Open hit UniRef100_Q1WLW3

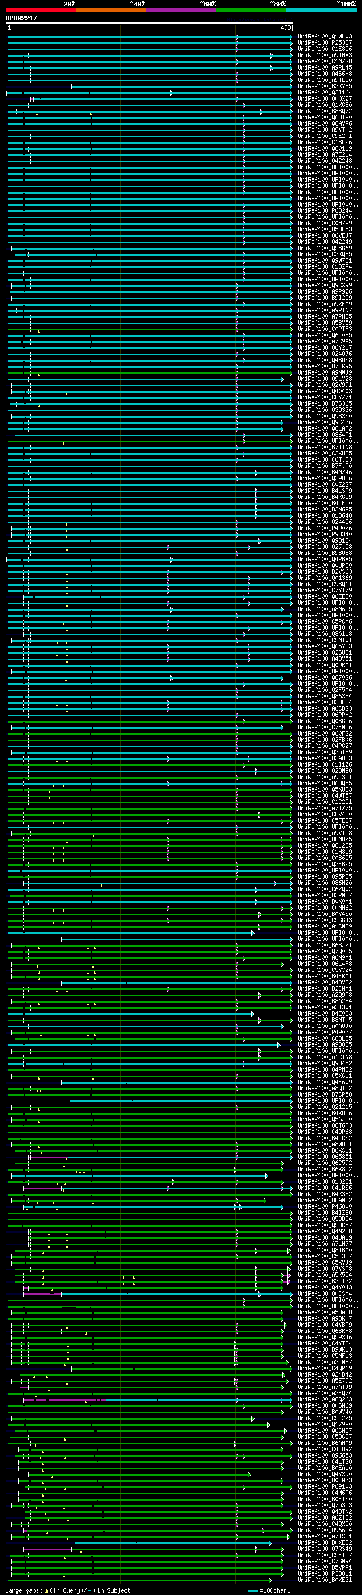pyautogui.click(x=324, y=37)
